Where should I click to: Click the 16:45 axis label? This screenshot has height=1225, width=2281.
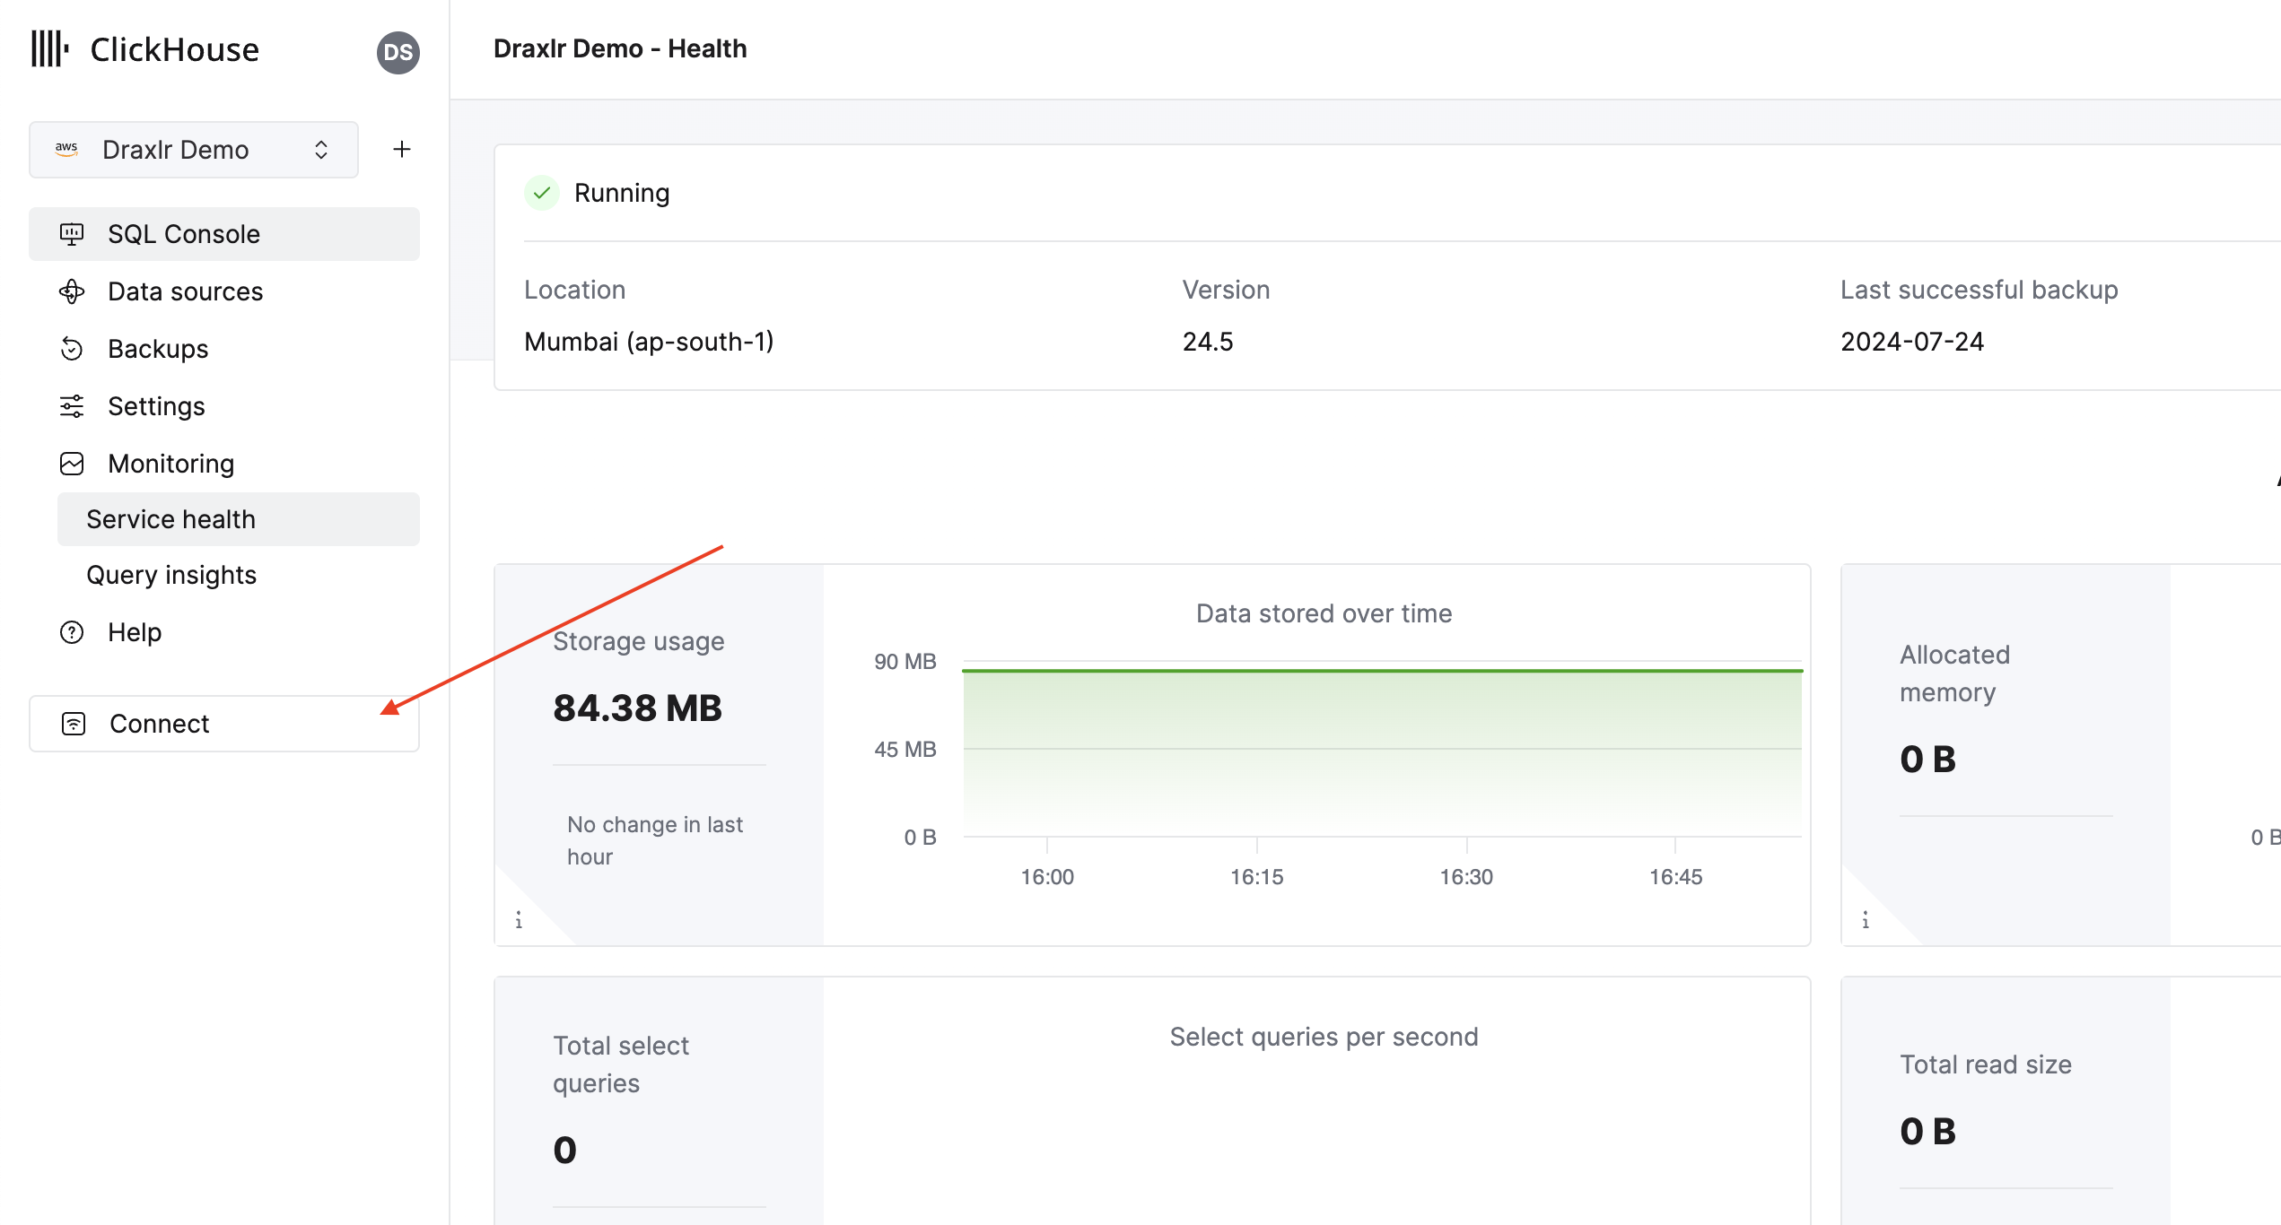click(1675, 877)
